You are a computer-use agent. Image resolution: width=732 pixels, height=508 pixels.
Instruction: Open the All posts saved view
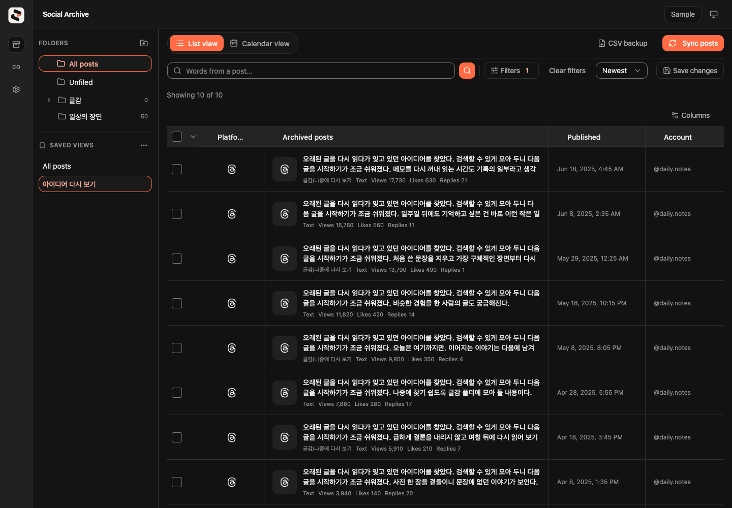[95, 166]
